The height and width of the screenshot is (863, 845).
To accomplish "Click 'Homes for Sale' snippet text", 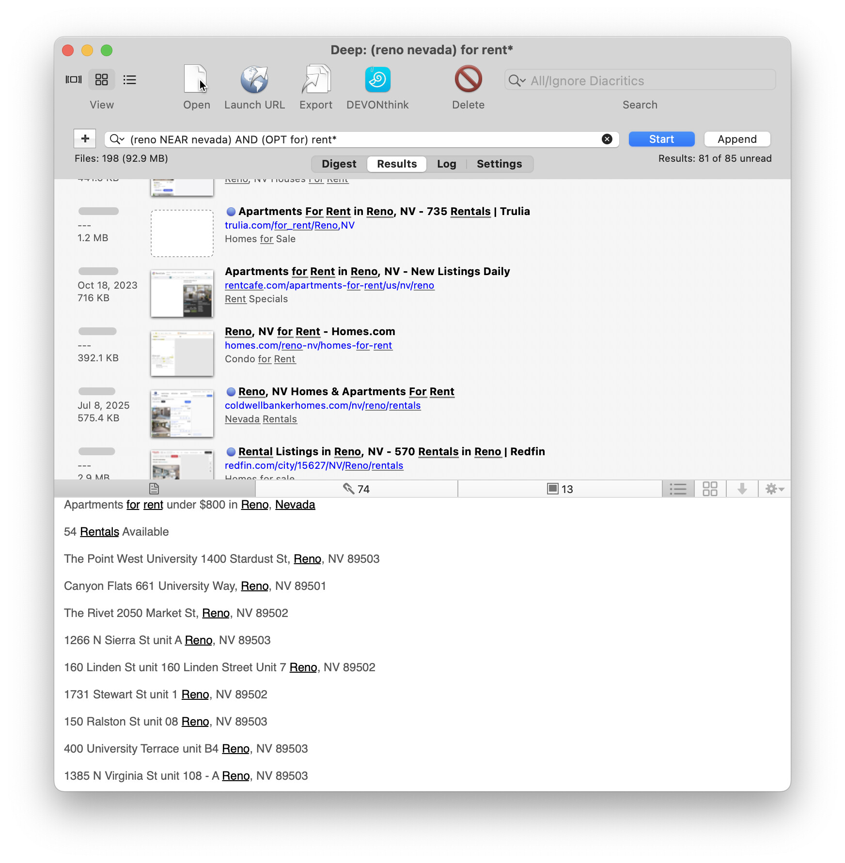I will tap(260, 239).
